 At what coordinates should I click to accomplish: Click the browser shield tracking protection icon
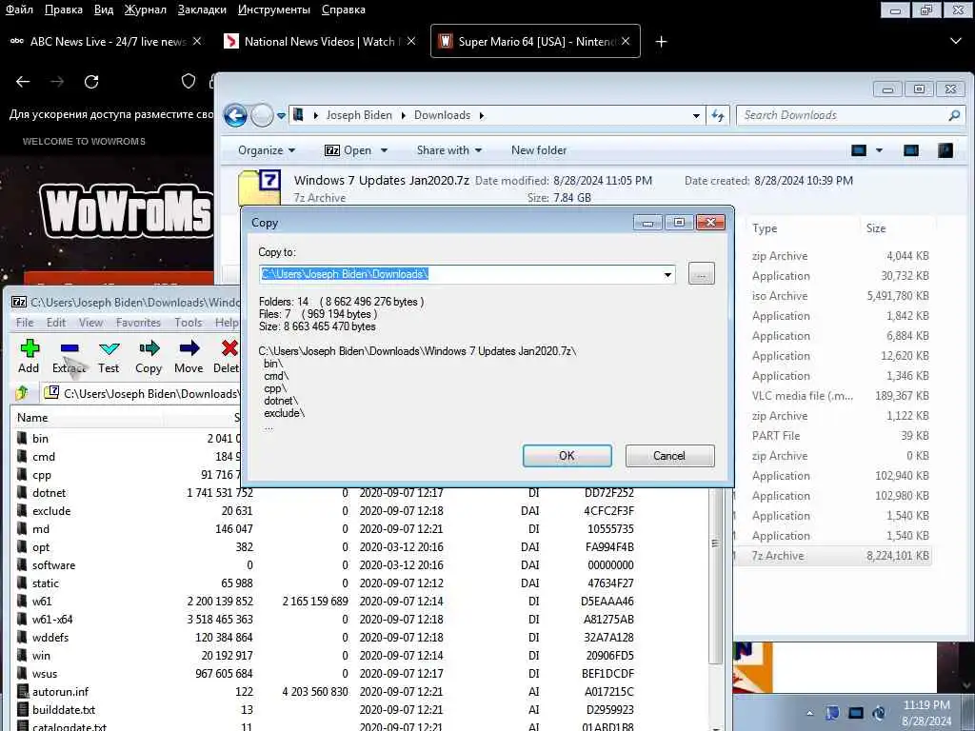[x=189, y=82]
